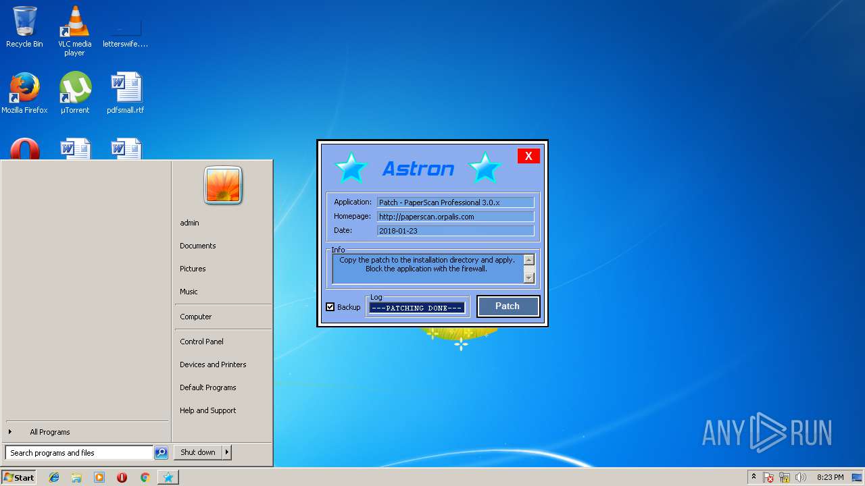This screenshot has height=486, width=865.
Task: Select the letterswife desktop file
Action: click(125, 31)
